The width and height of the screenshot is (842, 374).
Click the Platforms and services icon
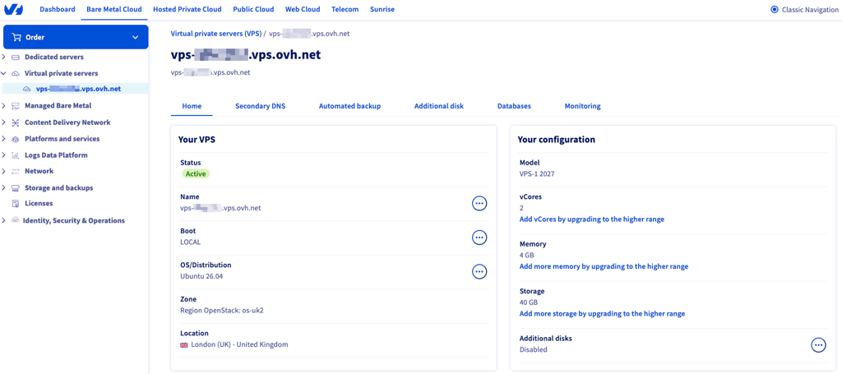[x=15, y=139]
